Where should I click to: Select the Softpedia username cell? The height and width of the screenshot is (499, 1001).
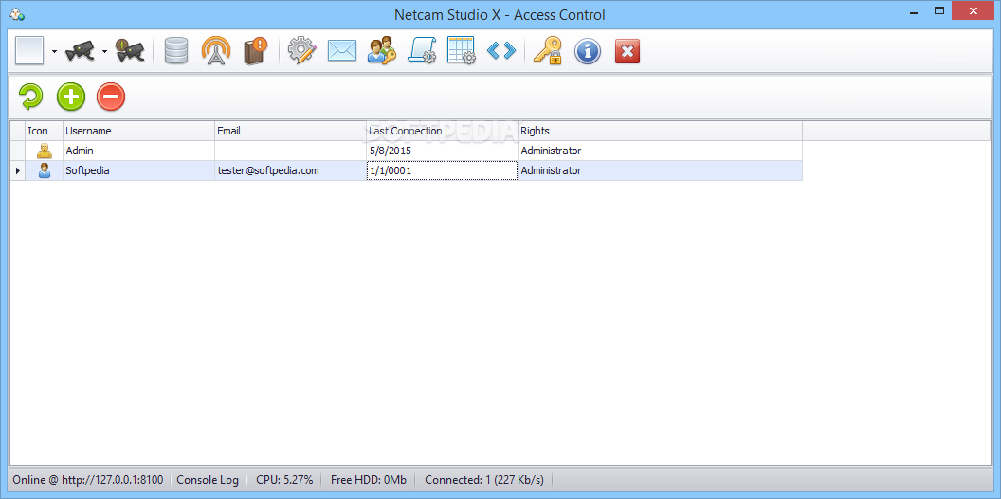coord(138,170)
